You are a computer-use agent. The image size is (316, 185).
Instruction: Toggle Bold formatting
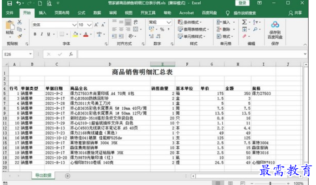point(35,34)
